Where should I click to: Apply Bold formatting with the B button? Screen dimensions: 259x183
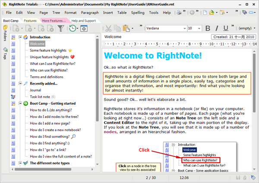[x=208, y=28]
